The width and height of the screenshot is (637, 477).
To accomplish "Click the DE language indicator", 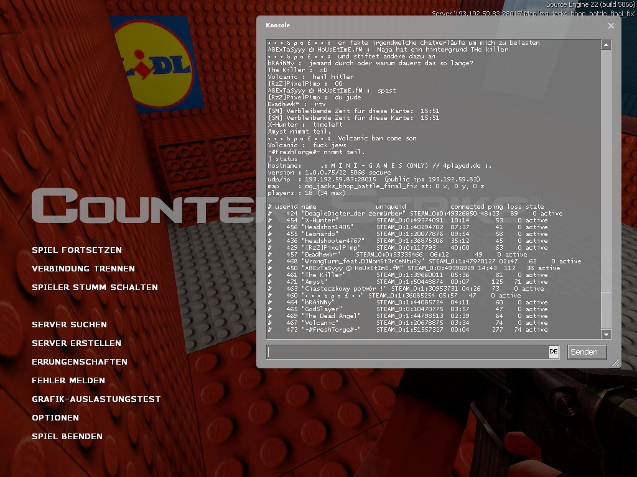I will (x=554, y=352).
